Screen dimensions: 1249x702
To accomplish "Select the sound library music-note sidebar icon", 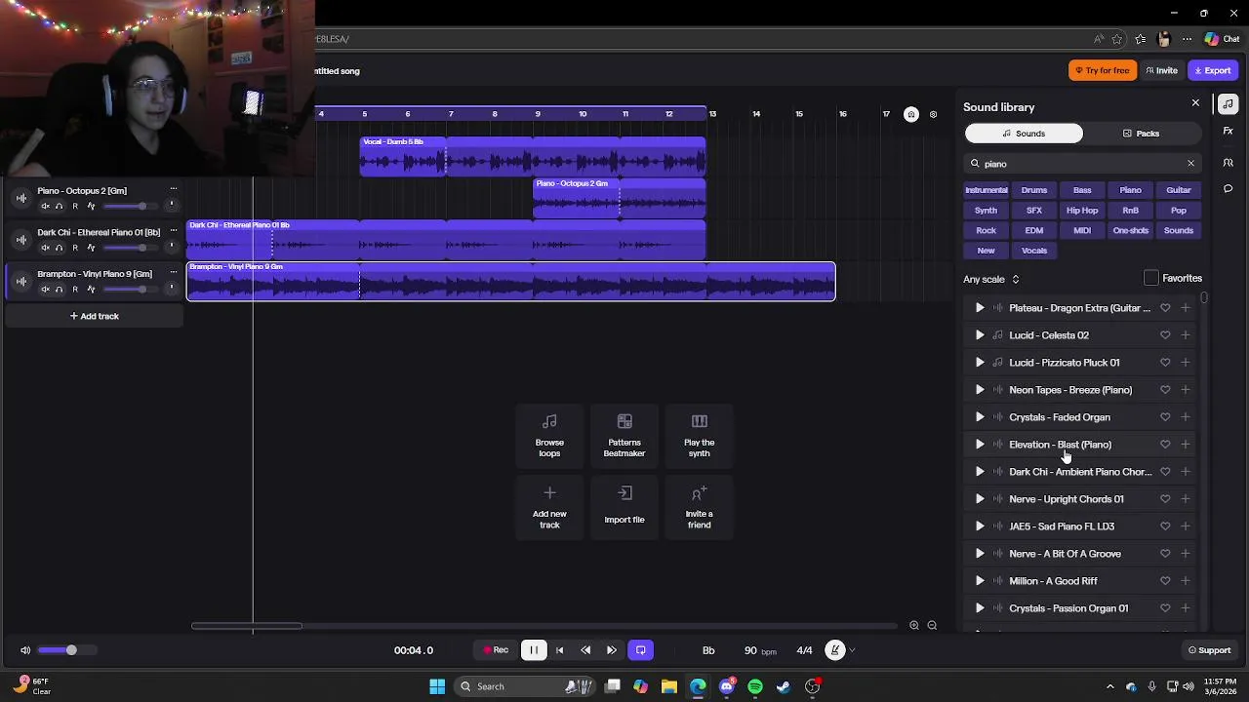I will pos(1228,103).
